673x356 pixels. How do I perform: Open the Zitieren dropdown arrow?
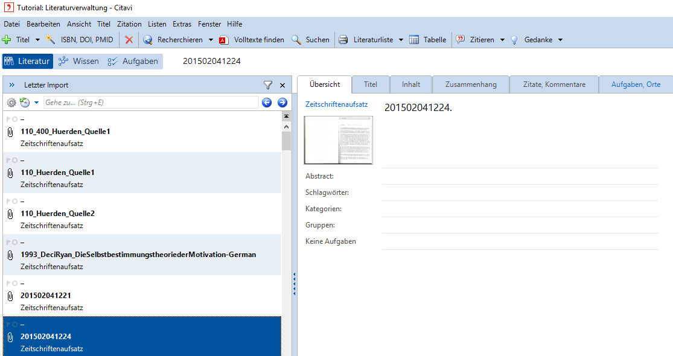(502, 40)
